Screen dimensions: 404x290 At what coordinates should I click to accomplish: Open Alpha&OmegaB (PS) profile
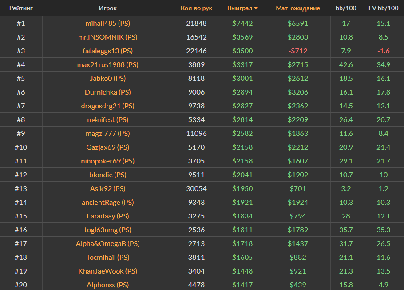(x=107, y=243)
